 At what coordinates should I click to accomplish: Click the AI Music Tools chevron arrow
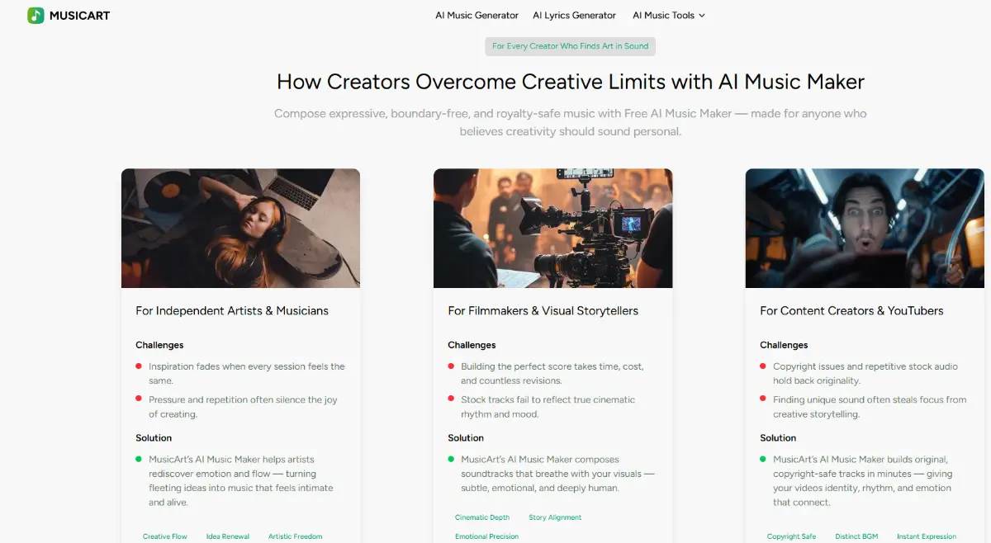coord(702,16)
